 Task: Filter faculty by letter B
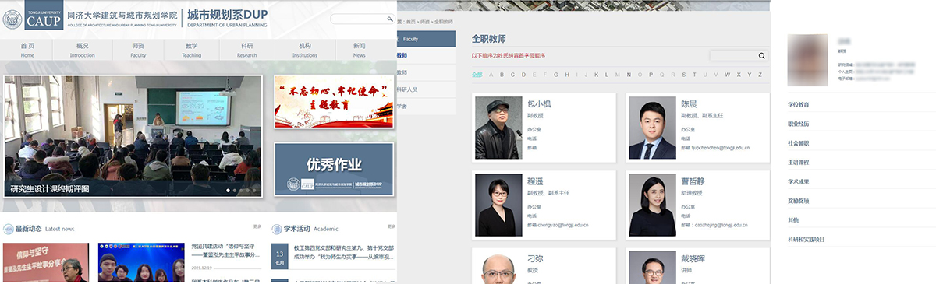502,75
